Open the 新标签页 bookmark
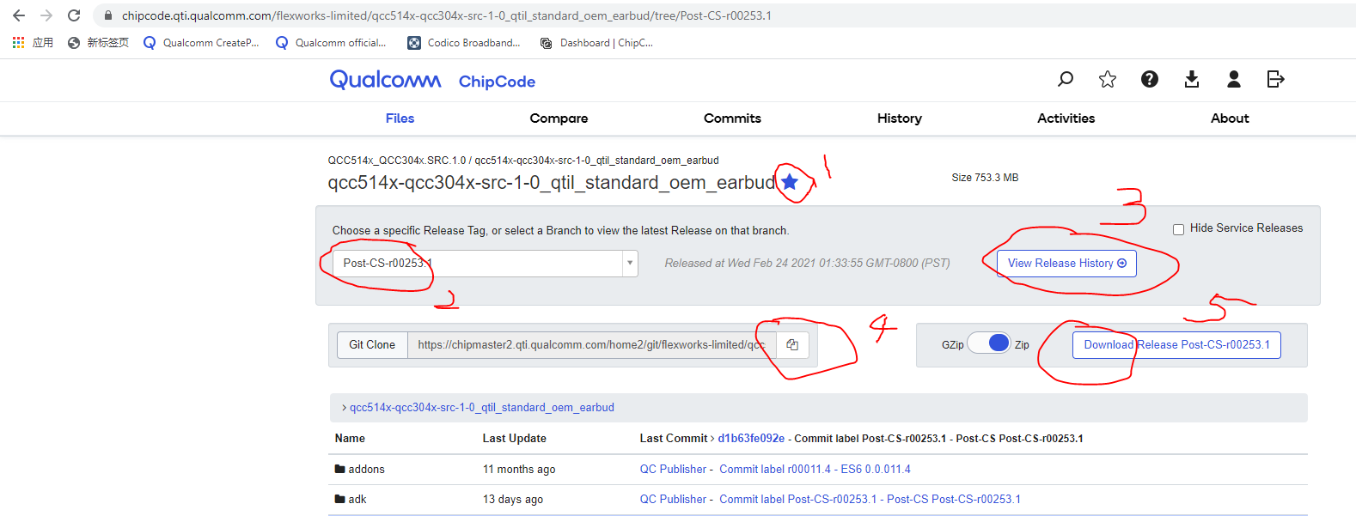The width and height of the screenshot is (1356, 516). click(98, 42)
